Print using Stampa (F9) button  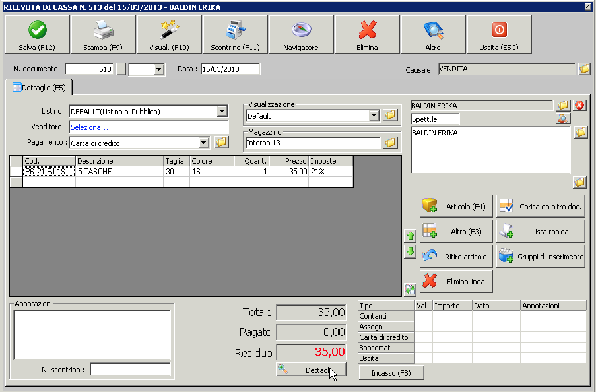tap(103, 34)
